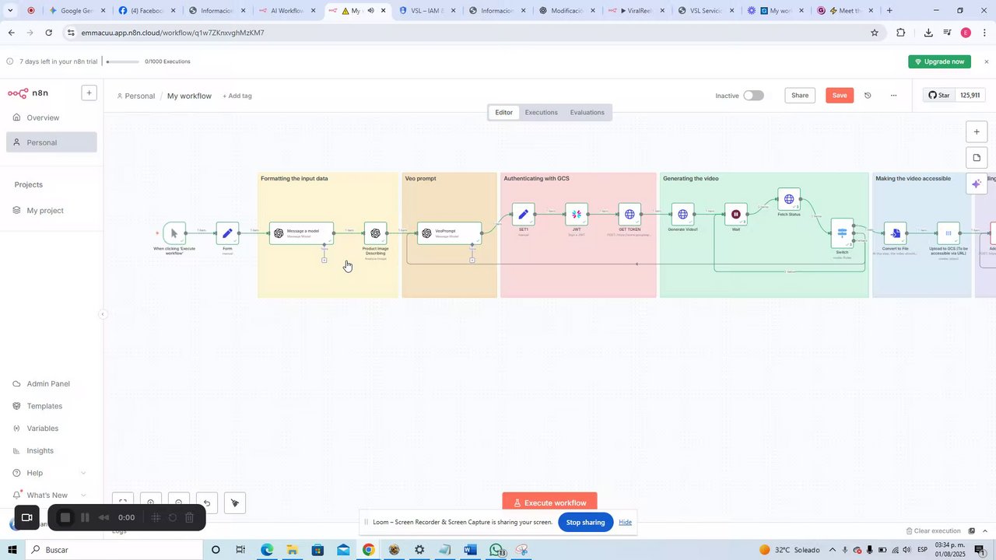996x560 pixels.
Task: Open WhatsApp from the Windows taskbar
Action: pyautogui.click(x=496, y=550)
